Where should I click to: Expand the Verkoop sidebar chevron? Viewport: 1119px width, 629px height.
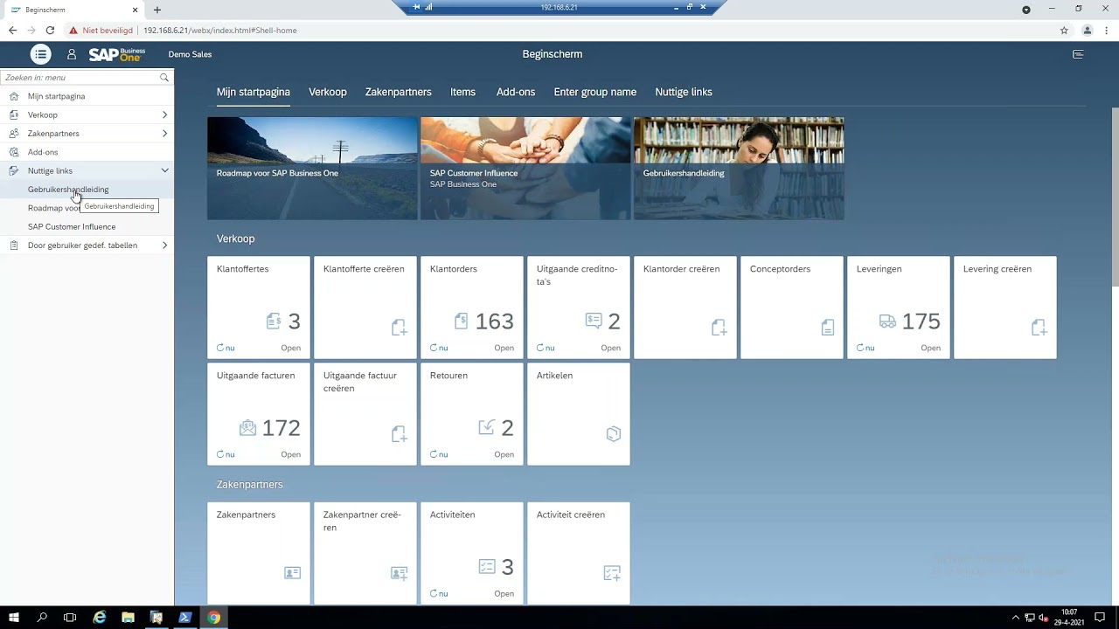point(164,114)
